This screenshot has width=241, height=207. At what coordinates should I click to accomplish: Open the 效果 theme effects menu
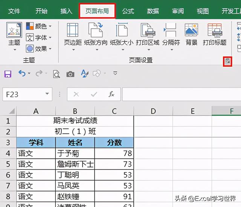(x=39, y=49)
